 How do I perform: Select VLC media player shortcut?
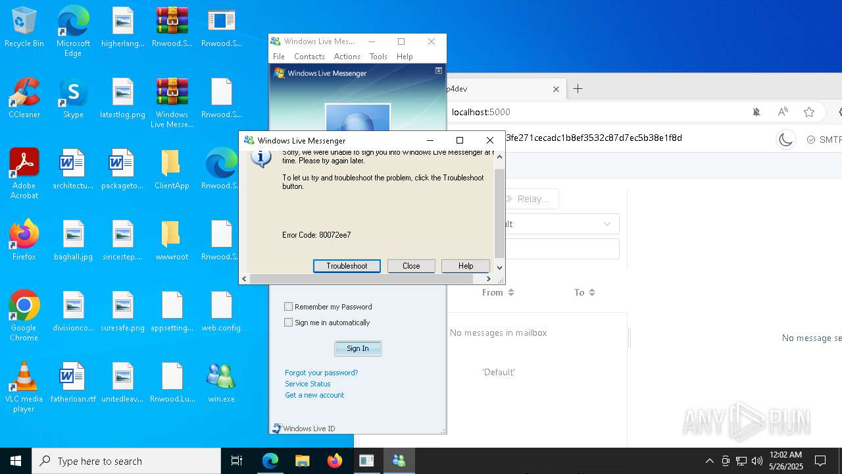(24, 386)
